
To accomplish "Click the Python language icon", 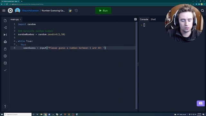I will tap(70, 11).
